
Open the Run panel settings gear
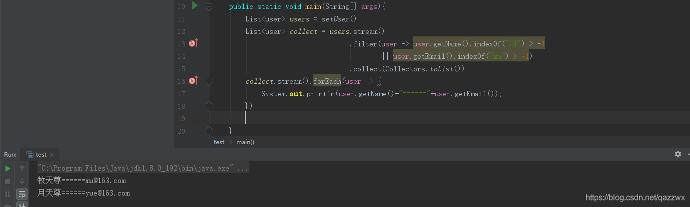678,154
